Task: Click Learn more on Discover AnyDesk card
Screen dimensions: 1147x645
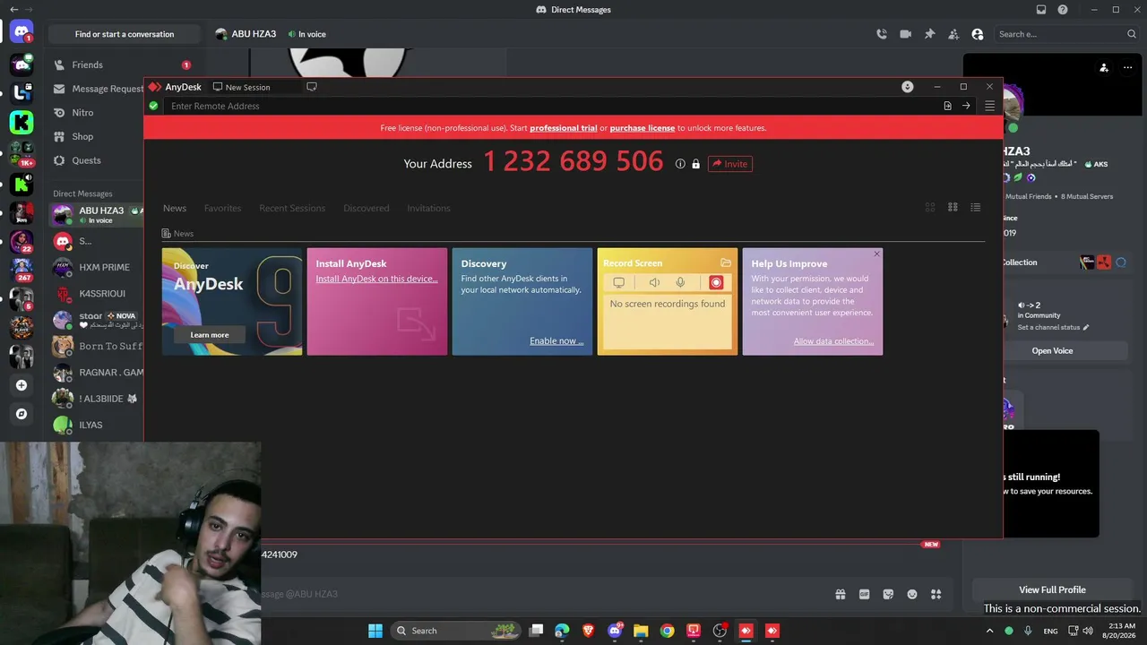Action: pyautogui.click(x=209, y=335)
